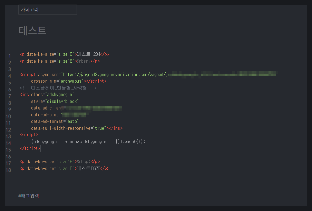Click the #태그입력 tag input
The width and height of the screenshot is (312, 211).
pyautogui.click(x=29, y=196)
